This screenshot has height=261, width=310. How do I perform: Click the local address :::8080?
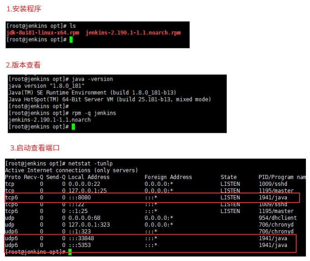pyautogui.click(x=79, y=198)
